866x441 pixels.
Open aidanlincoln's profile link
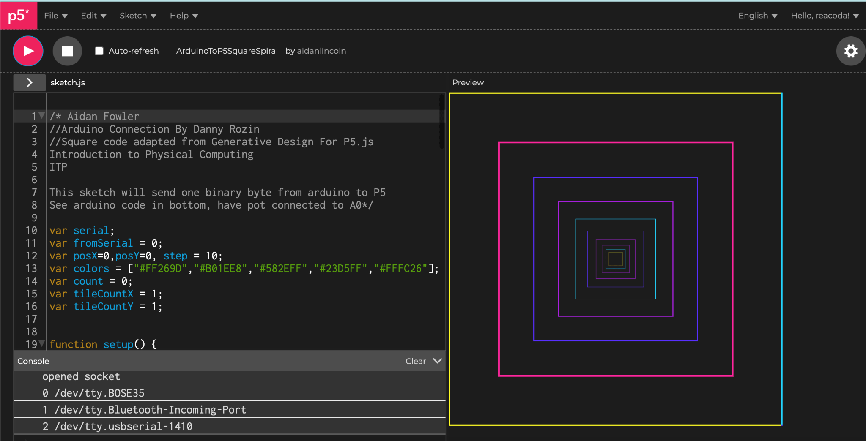[321, 51]
